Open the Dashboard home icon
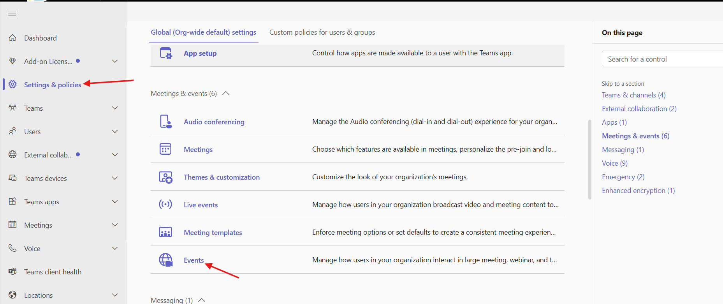This screenshot has height=304, width=723. coord(12,38)
